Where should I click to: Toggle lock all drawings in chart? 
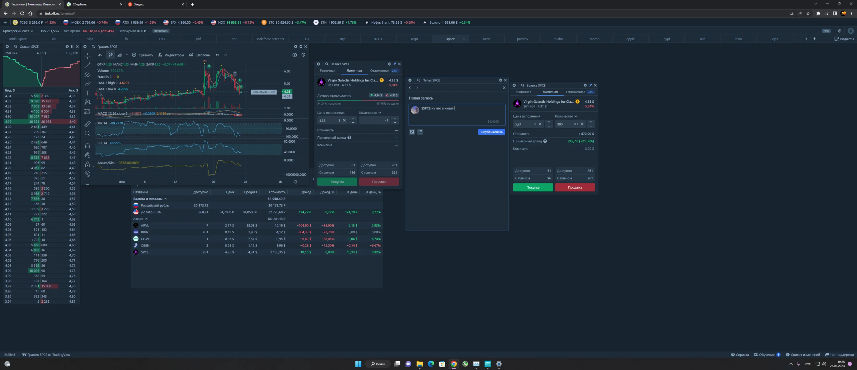coord(87,164)
